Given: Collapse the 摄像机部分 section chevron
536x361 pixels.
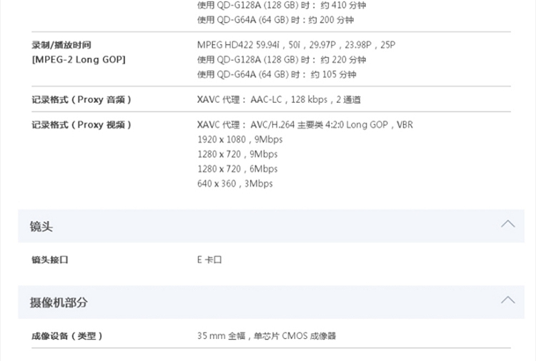Looking at the screenshot, I should pos(508,300).
